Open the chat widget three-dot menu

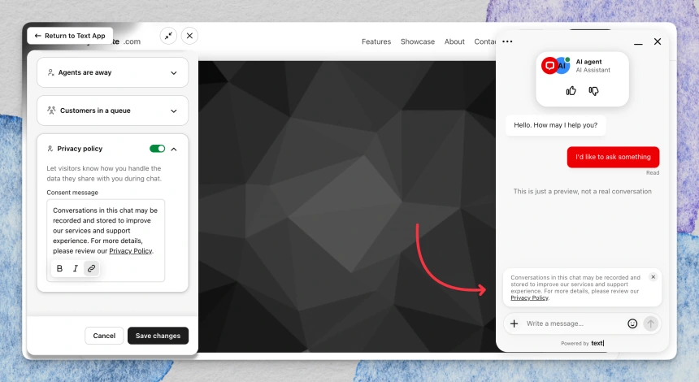507,41
